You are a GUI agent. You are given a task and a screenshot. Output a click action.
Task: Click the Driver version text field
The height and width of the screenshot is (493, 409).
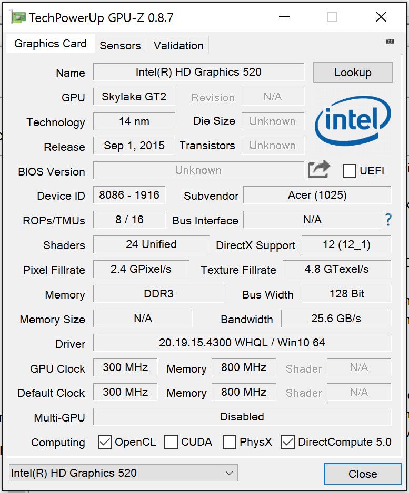242,343
